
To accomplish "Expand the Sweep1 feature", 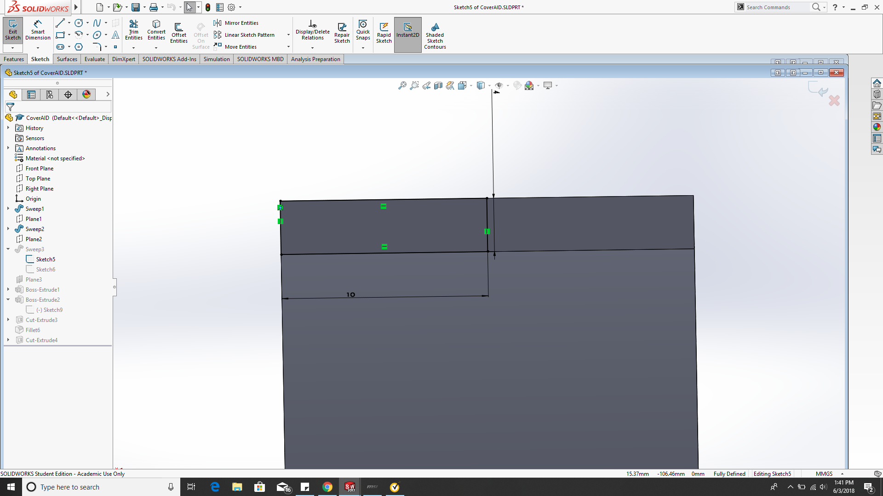I will click(8, 209).
